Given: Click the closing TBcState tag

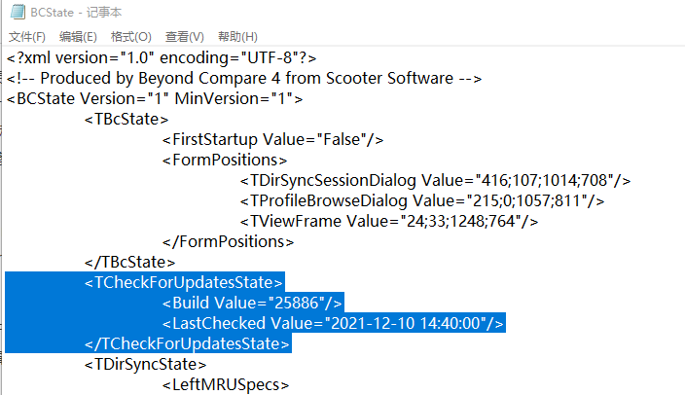Looking at the screenshot, I should click(129, 262).
